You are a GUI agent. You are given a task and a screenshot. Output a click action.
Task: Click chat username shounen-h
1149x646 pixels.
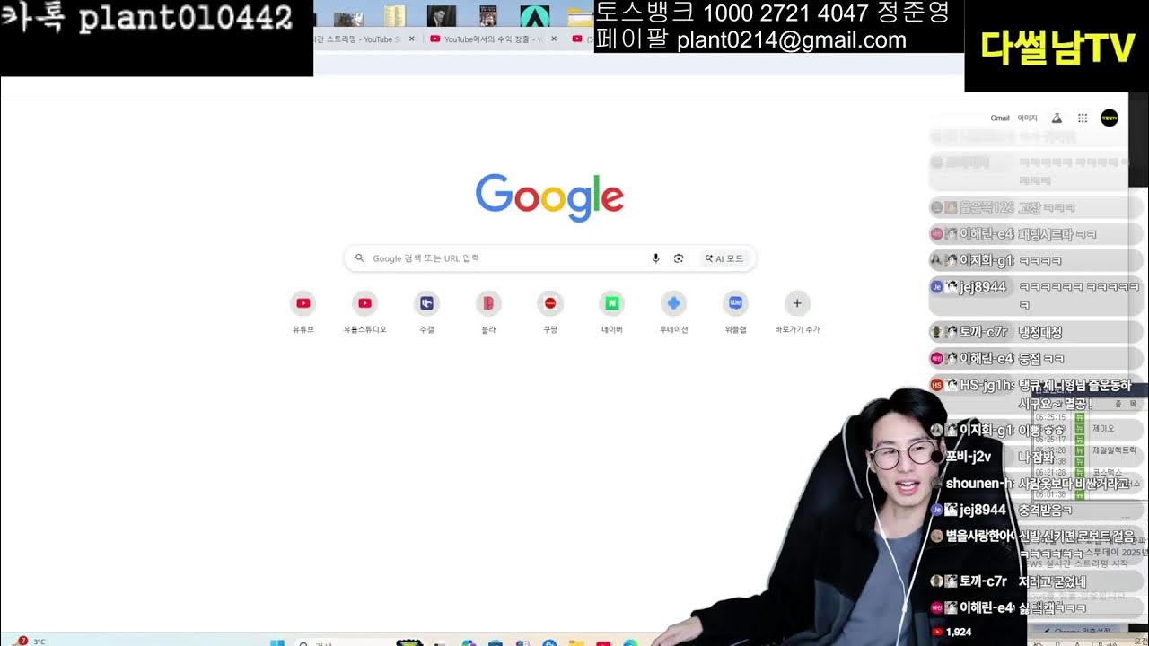coord(979,483)
